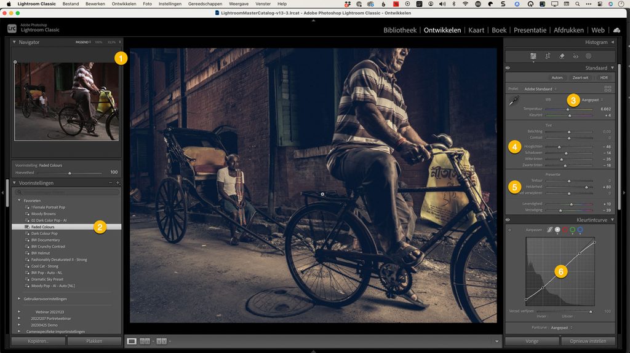This screenshot has height=353, width=630.
Task: Select the green channel curve circle
Action: (573, 230)
